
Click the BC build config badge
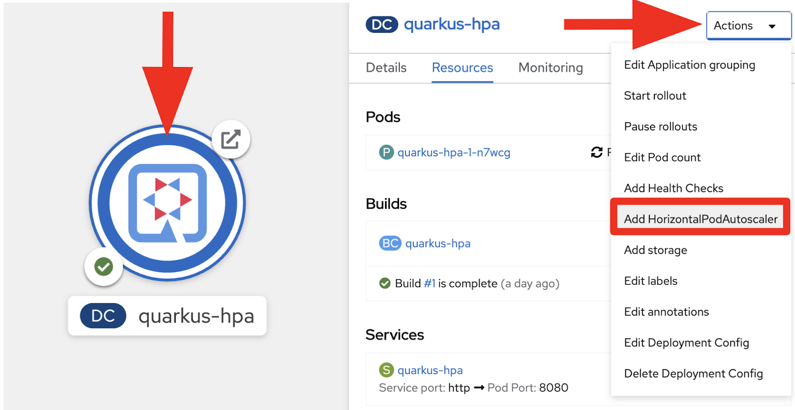(390, 244)
